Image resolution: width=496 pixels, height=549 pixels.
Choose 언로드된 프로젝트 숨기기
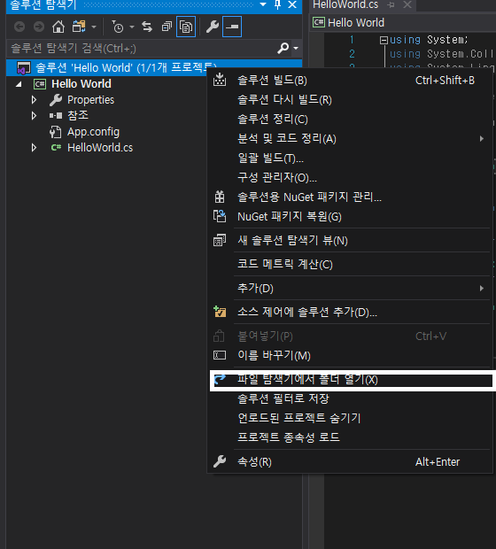(x=350, y=418)
